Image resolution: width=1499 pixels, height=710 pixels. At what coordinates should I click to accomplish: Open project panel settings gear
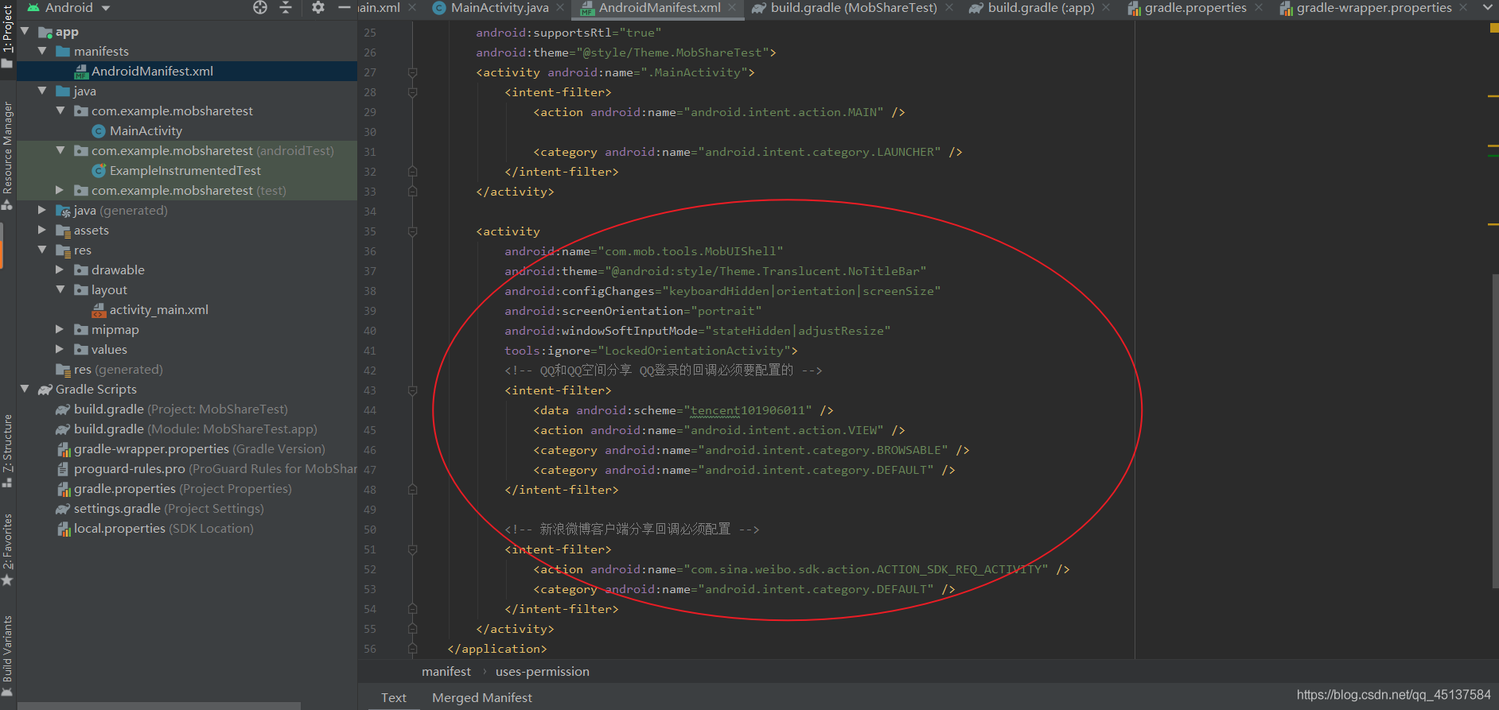pyautogui.click(x=318, y=8)
